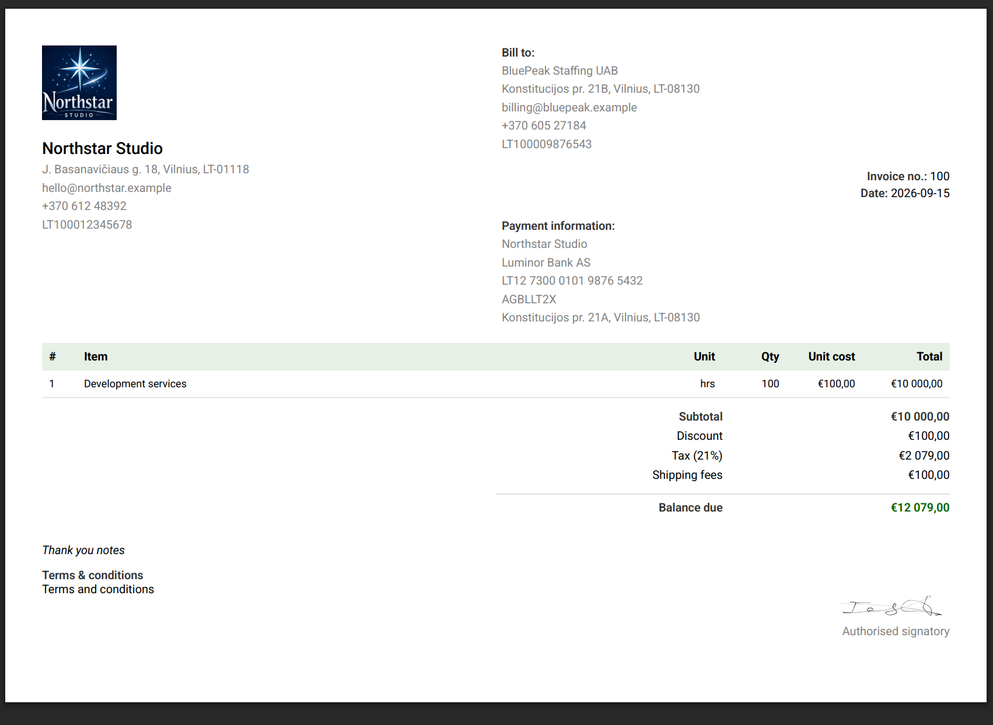Click the Payment information: heading
Image resolution: width=993 pixels, height=725 pixels.
(x=558, y=226)
